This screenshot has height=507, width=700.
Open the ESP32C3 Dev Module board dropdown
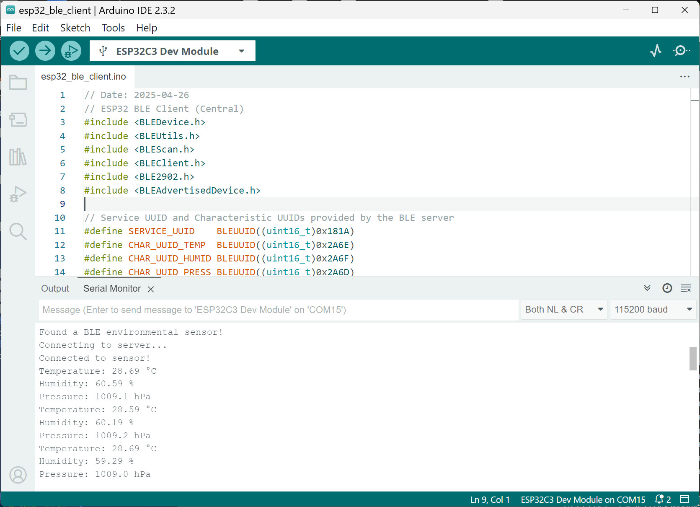173,51
